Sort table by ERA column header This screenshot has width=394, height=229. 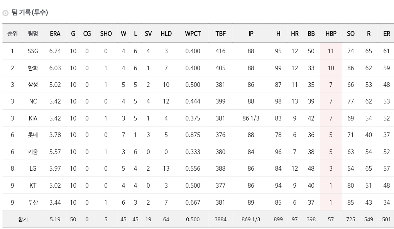click(x=55, y=34)
